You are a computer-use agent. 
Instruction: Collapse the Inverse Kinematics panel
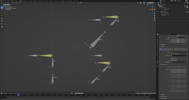[x=164, y=65]
